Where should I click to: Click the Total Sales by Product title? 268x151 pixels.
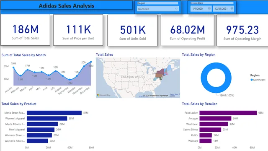19,104
